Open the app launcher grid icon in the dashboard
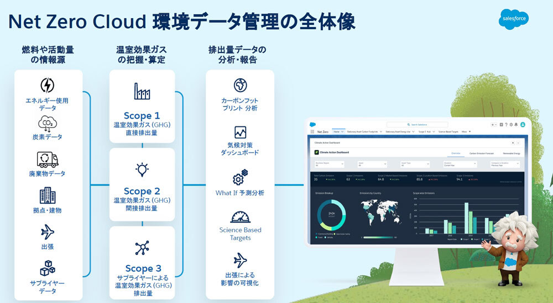The height and width of the screenshot is (303, 553). pos(312,131)
